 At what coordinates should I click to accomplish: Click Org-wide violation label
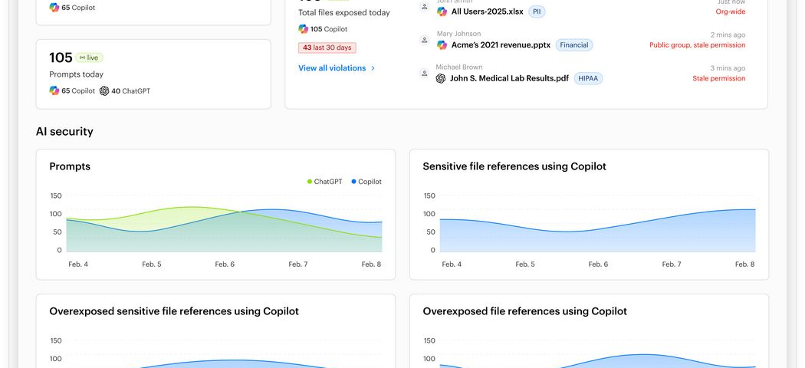click(x=731, y=11)
